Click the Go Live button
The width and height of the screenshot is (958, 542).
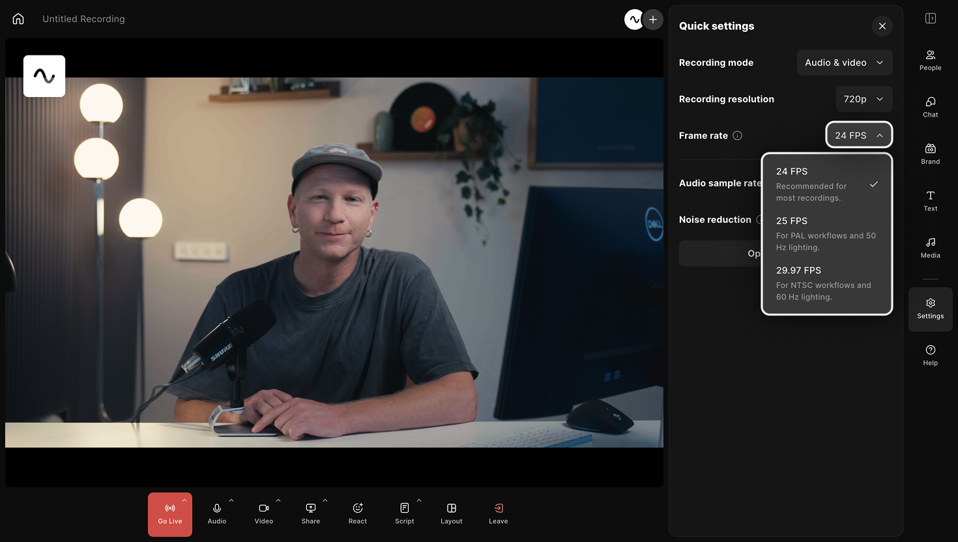point(170,514)
